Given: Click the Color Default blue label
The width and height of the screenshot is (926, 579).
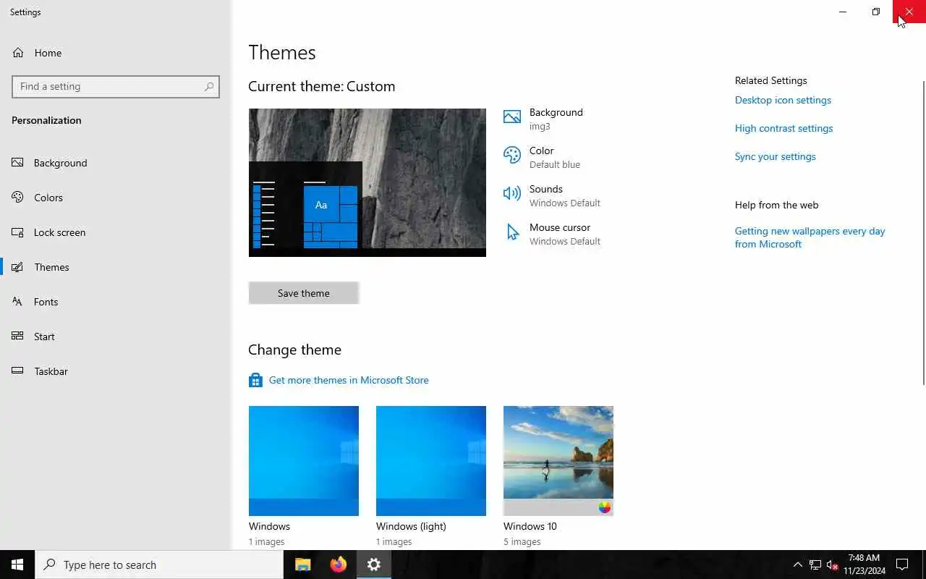Looking at the screenshot, I should coord(555,157).
